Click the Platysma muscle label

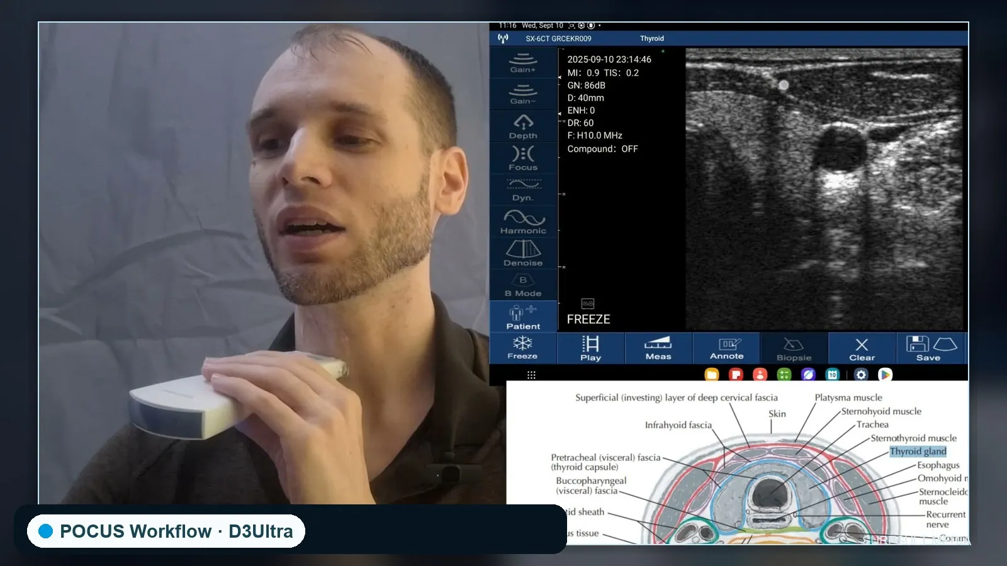pos(848,397)
